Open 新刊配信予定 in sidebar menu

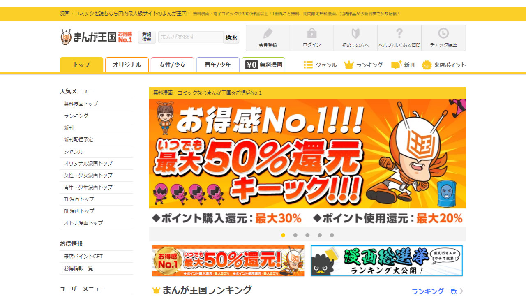point(78,140)
